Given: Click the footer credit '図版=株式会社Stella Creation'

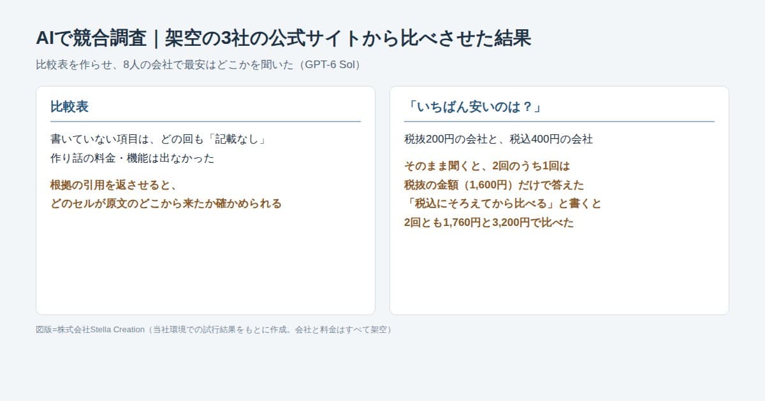Looking at the screenshot, I should (90, 330).
